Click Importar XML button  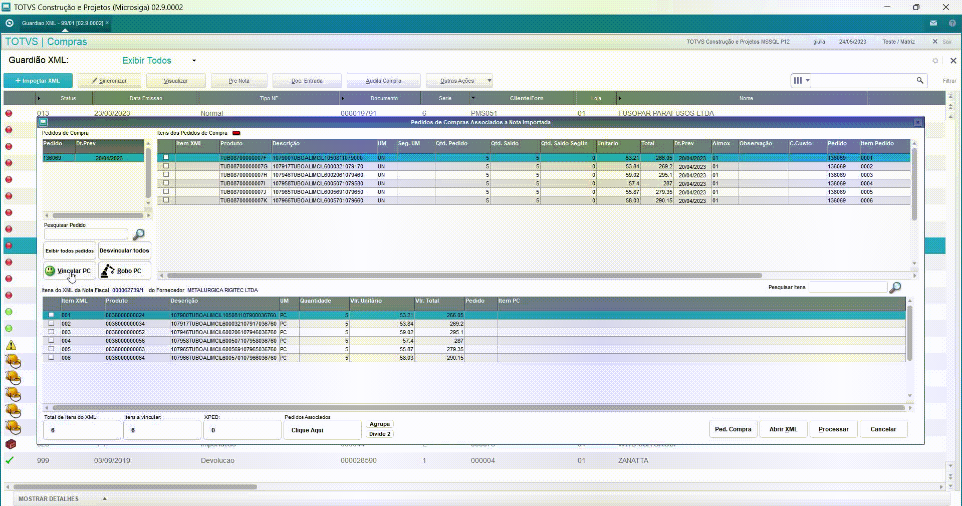(x=38, y=81)
